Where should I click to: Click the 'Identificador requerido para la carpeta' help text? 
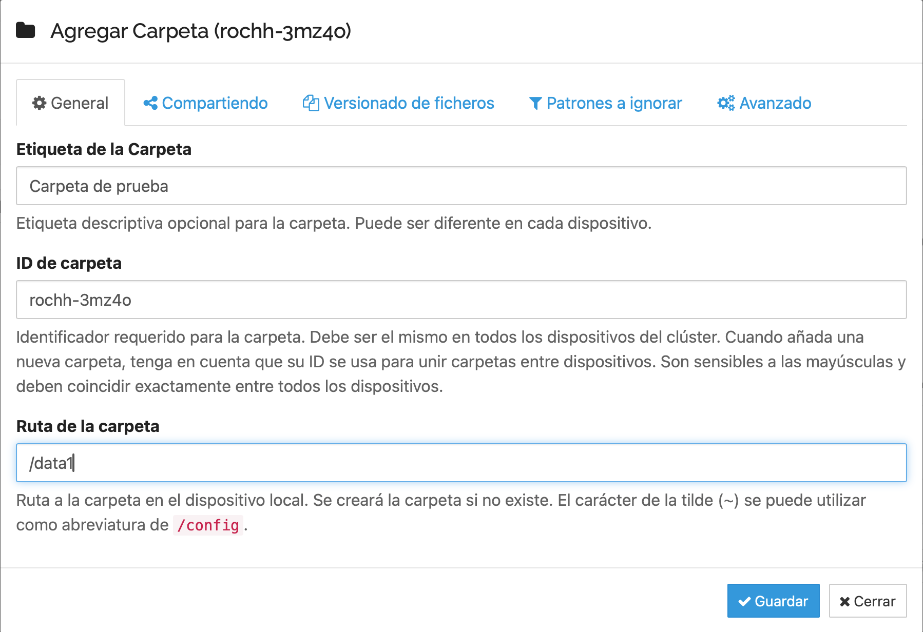click(461, 362)
